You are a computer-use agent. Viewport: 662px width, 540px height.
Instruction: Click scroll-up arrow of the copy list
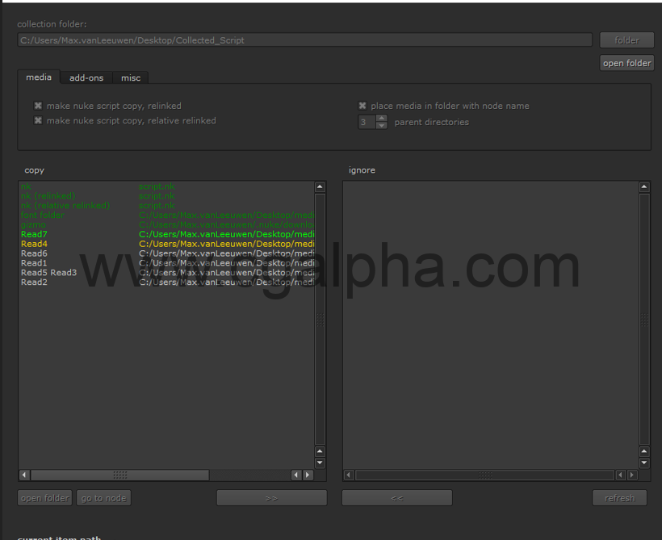click(321, 186)
